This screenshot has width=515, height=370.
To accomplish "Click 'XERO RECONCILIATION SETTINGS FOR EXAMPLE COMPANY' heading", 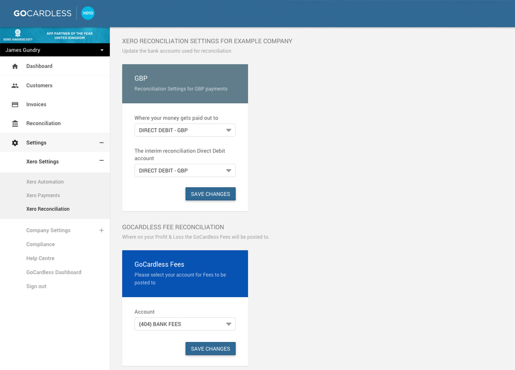I will (x=207, y=41).
